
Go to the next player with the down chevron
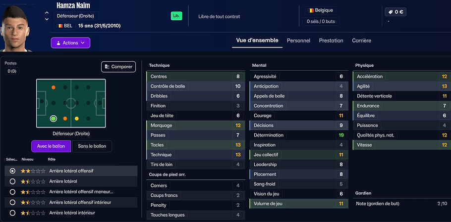47,20
